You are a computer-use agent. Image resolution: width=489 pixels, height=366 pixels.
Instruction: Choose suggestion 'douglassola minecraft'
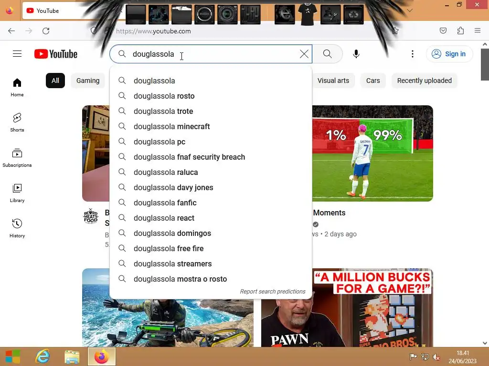coord(211,126)
